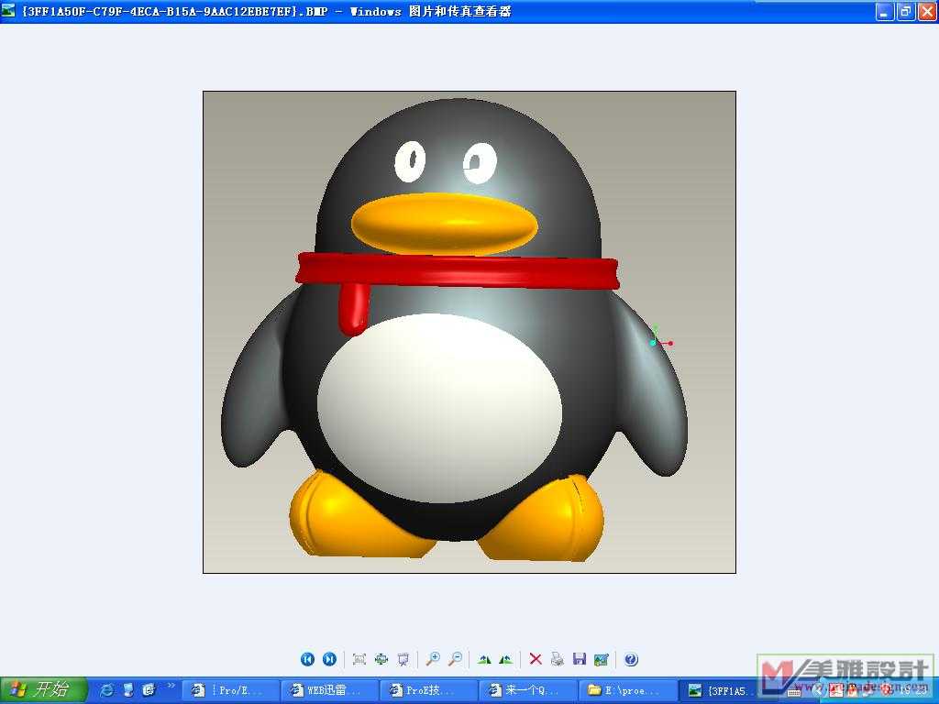Click the Show Desktop quick launch icon
The image size is (939, 704).
point(128,690)
